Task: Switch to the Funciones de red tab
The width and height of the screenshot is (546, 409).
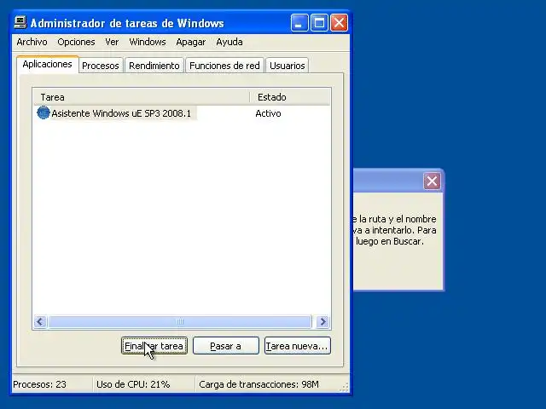Action: 224,66
